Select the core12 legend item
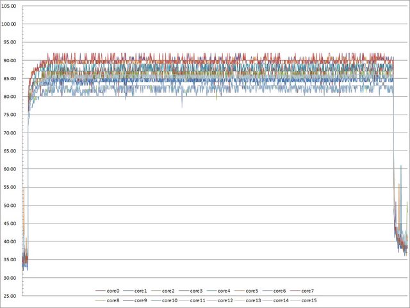This screenshot has width=410, height=308. pos(226,300)
